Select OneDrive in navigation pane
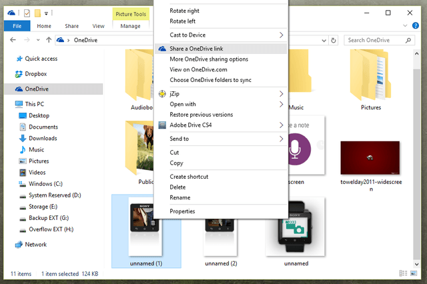The height and width of the screenshot is (284, 427). (53, 89)
